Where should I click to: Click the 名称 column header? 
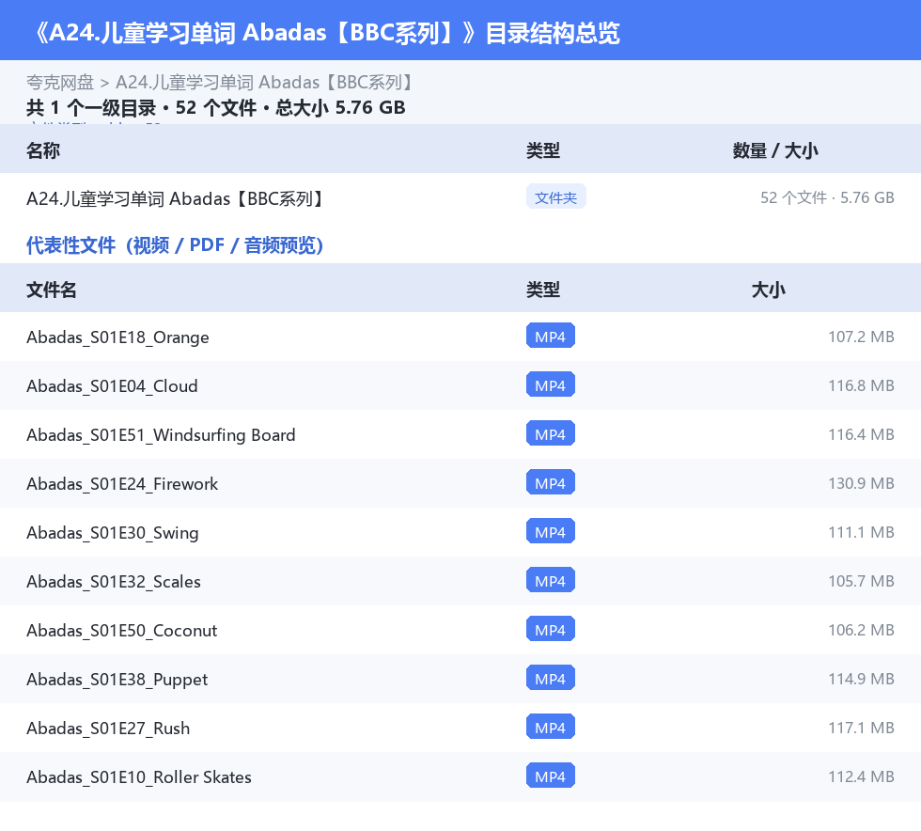(43, 150)
